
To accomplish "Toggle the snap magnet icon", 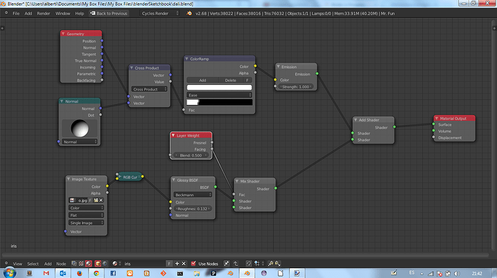I will [x=248, y=264].
